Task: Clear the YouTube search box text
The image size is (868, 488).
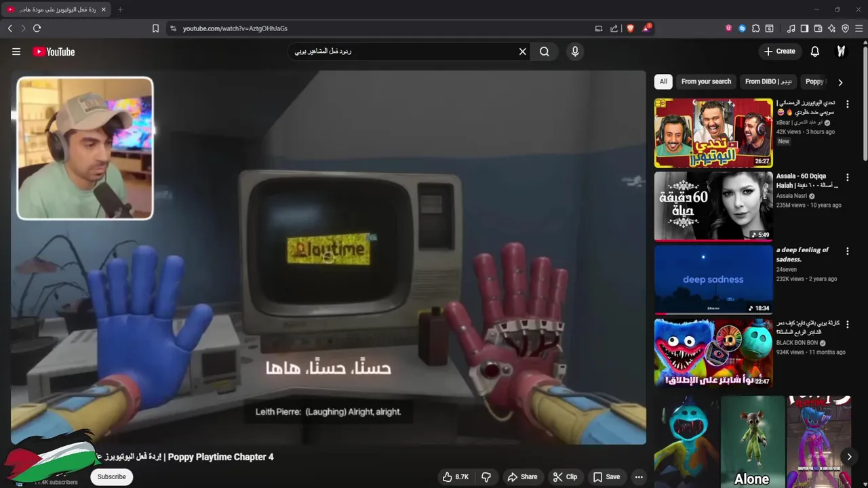Action: pyautogui.click(x=523, y=52)
